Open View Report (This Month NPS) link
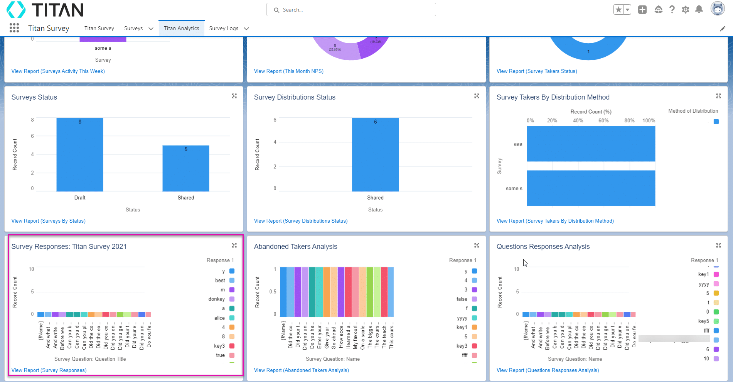The height and width of the screenshot is (382, 733). 288,71
